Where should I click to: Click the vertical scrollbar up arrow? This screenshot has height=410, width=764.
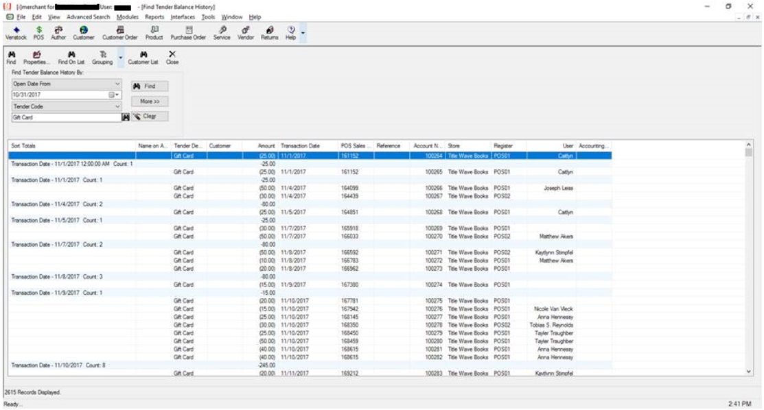click(749, 145)
